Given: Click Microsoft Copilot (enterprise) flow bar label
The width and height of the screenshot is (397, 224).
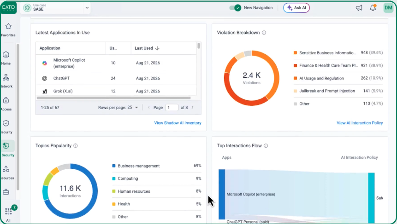Looking at the screenshot, I should click(251, 194).
